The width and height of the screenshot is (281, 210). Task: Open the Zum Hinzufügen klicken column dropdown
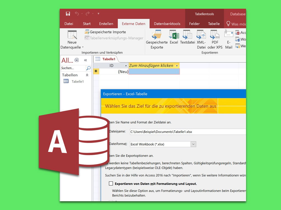pos(177,66)
